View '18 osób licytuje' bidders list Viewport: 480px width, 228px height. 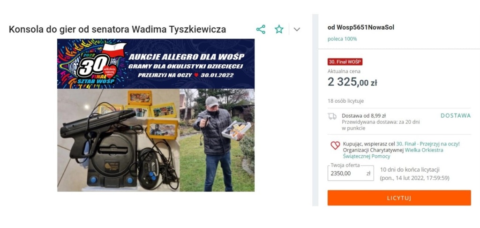coord(345,101)
